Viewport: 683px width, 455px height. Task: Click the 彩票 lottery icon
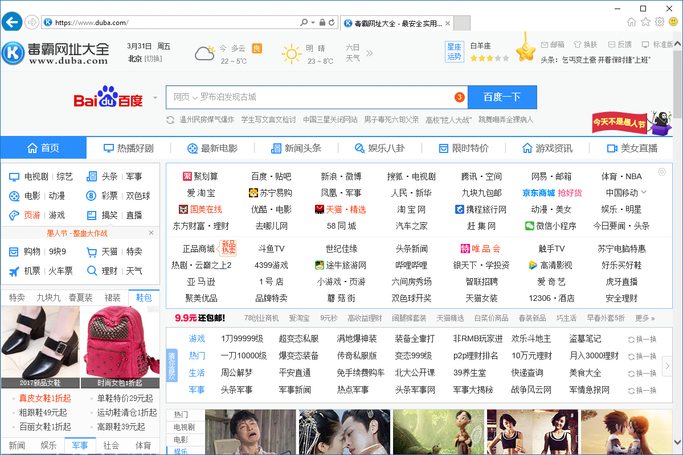coord(91,196)
